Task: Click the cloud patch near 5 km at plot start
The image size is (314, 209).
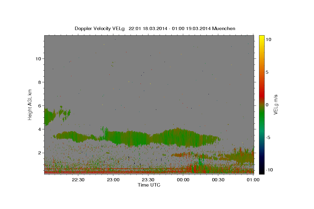Action: point(50,117)
